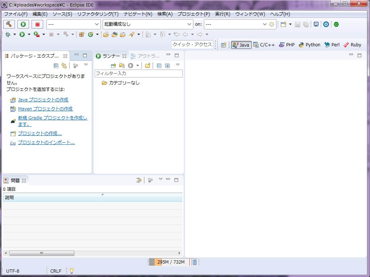Switch to the Perl perspective
Image resolution: width=370 pixels, height=277 pixels.
click(x=332, y=45)
